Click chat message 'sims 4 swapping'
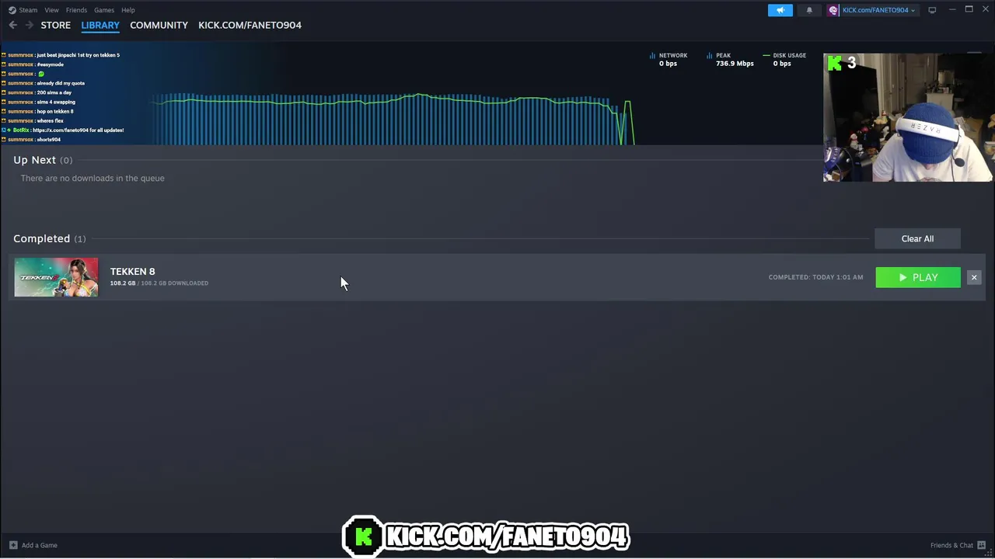This screenshot has height=559, width=995. point(56,102)
